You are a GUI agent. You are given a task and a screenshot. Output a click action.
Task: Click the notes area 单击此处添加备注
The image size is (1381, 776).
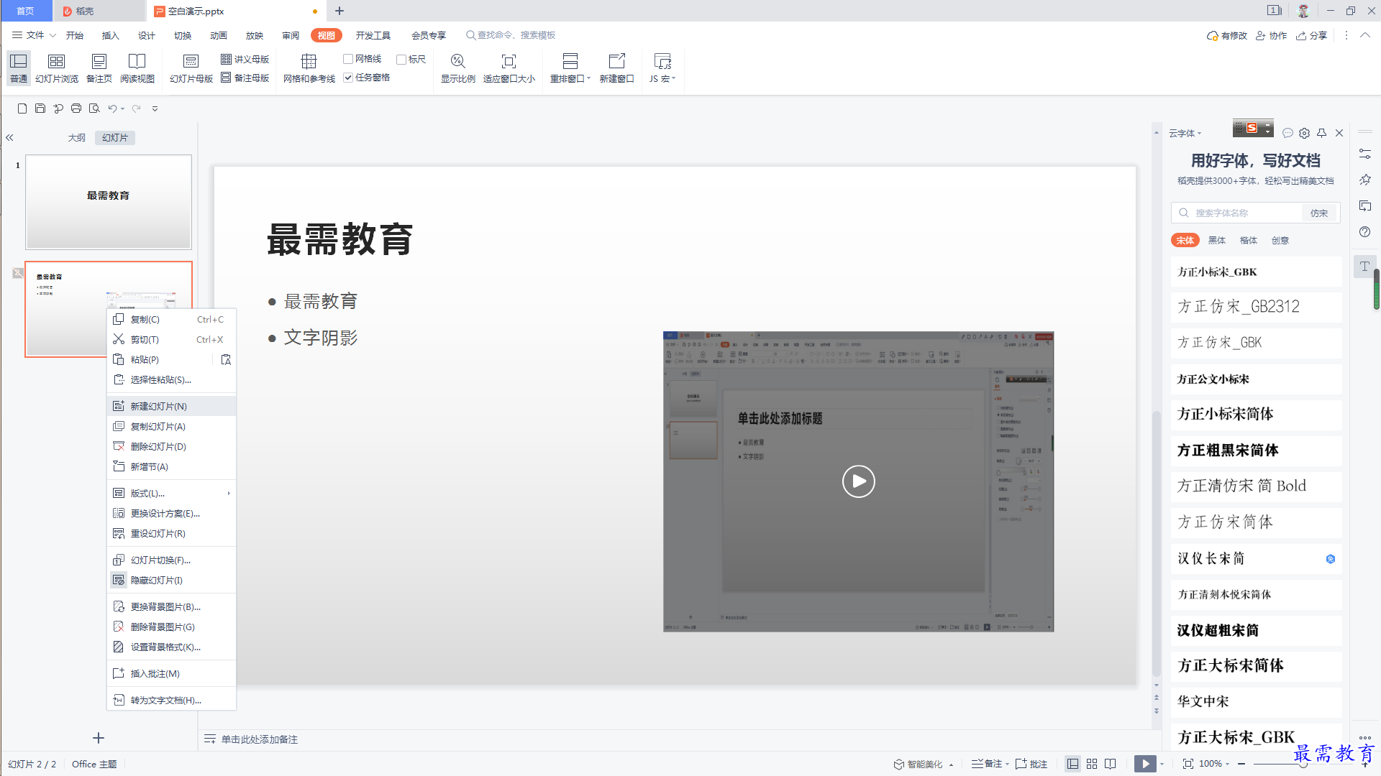[259, 739]
